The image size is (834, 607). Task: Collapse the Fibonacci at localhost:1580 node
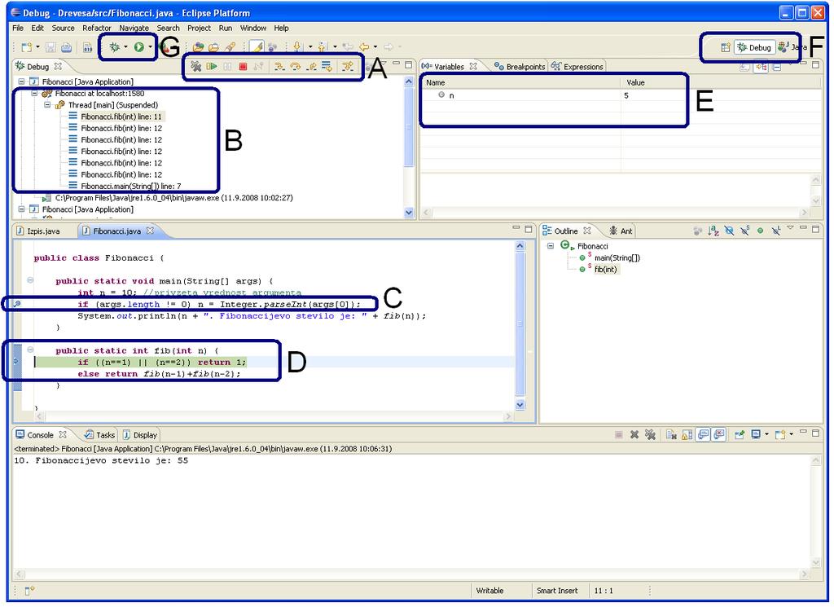(34, 93)
